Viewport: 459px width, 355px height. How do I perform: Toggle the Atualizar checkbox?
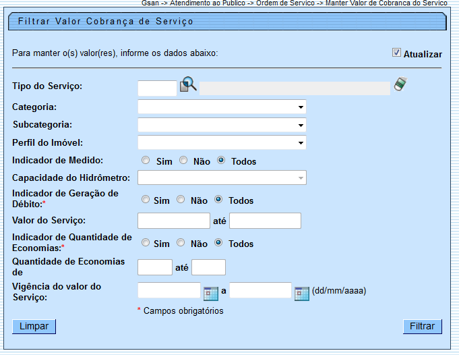(x=397, y=53)
